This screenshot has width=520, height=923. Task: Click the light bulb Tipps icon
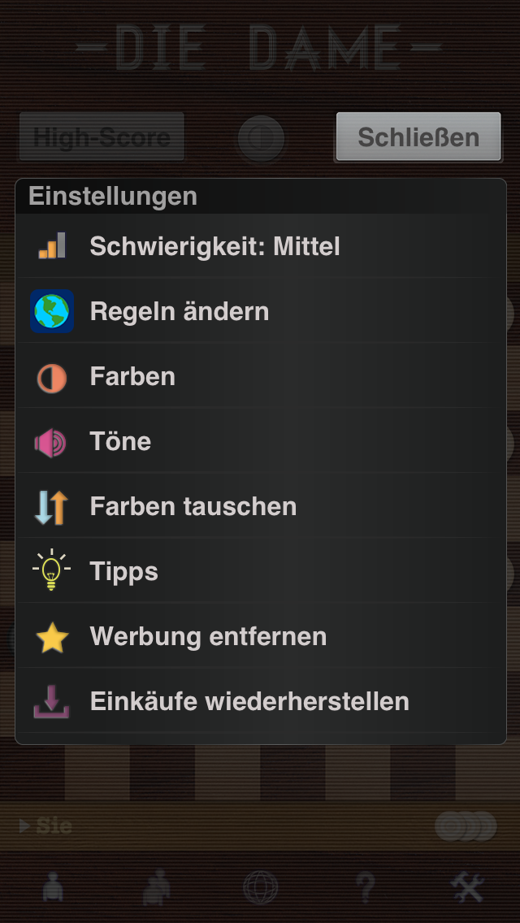[x=52, y=570]
